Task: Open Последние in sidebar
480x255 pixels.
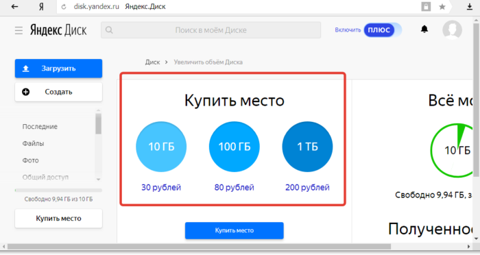Action: pos(40,126)
